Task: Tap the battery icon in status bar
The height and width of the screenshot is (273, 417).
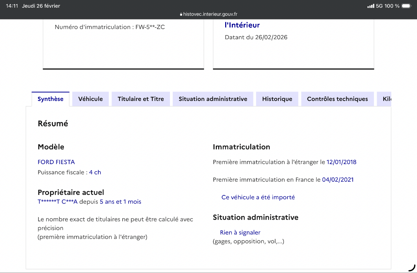Action: pyautogui.click(x=406, y=6)
